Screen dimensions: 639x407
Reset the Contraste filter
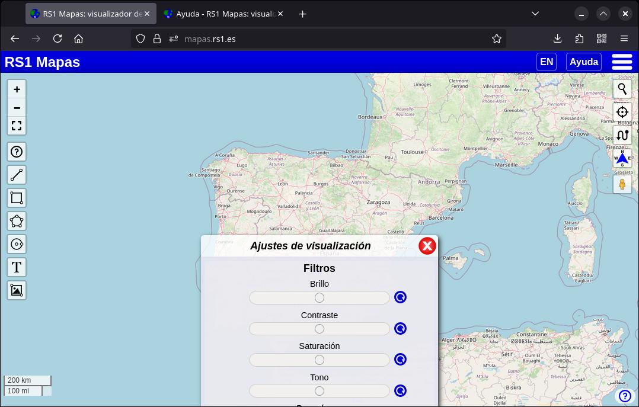click(x=400, y=329)
